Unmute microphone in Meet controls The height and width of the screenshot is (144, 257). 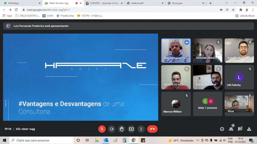102,129
